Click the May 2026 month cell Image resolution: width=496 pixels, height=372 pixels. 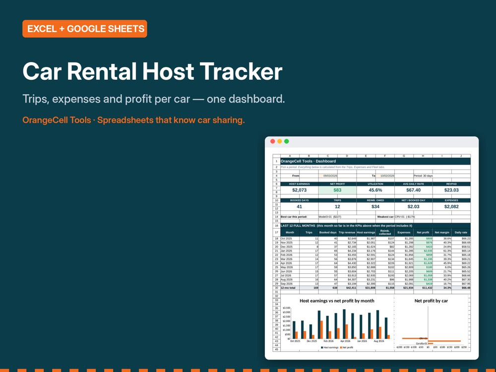point(290,267)
